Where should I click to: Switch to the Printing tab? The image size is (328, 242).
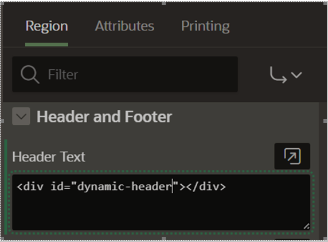pyautogui.click(x=205, y=26)
